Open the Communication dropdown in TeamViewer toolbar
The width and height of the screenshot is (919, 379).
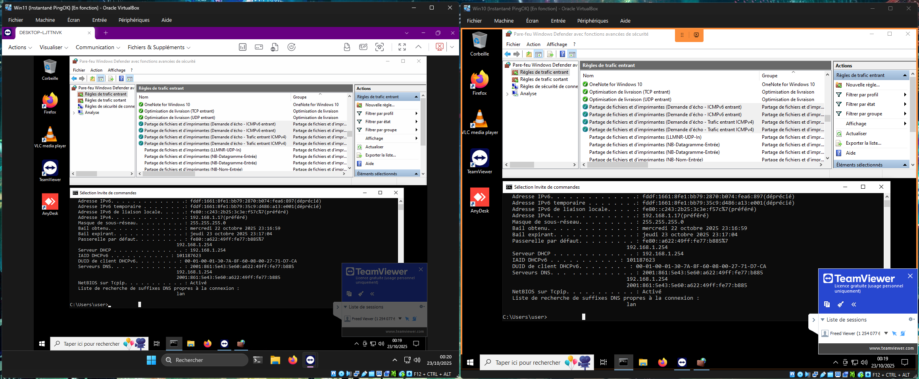98,47
